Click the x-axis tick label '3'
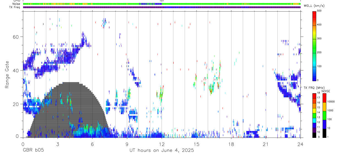Viewport: 338px width, 156px height. [x=58, y=144]
